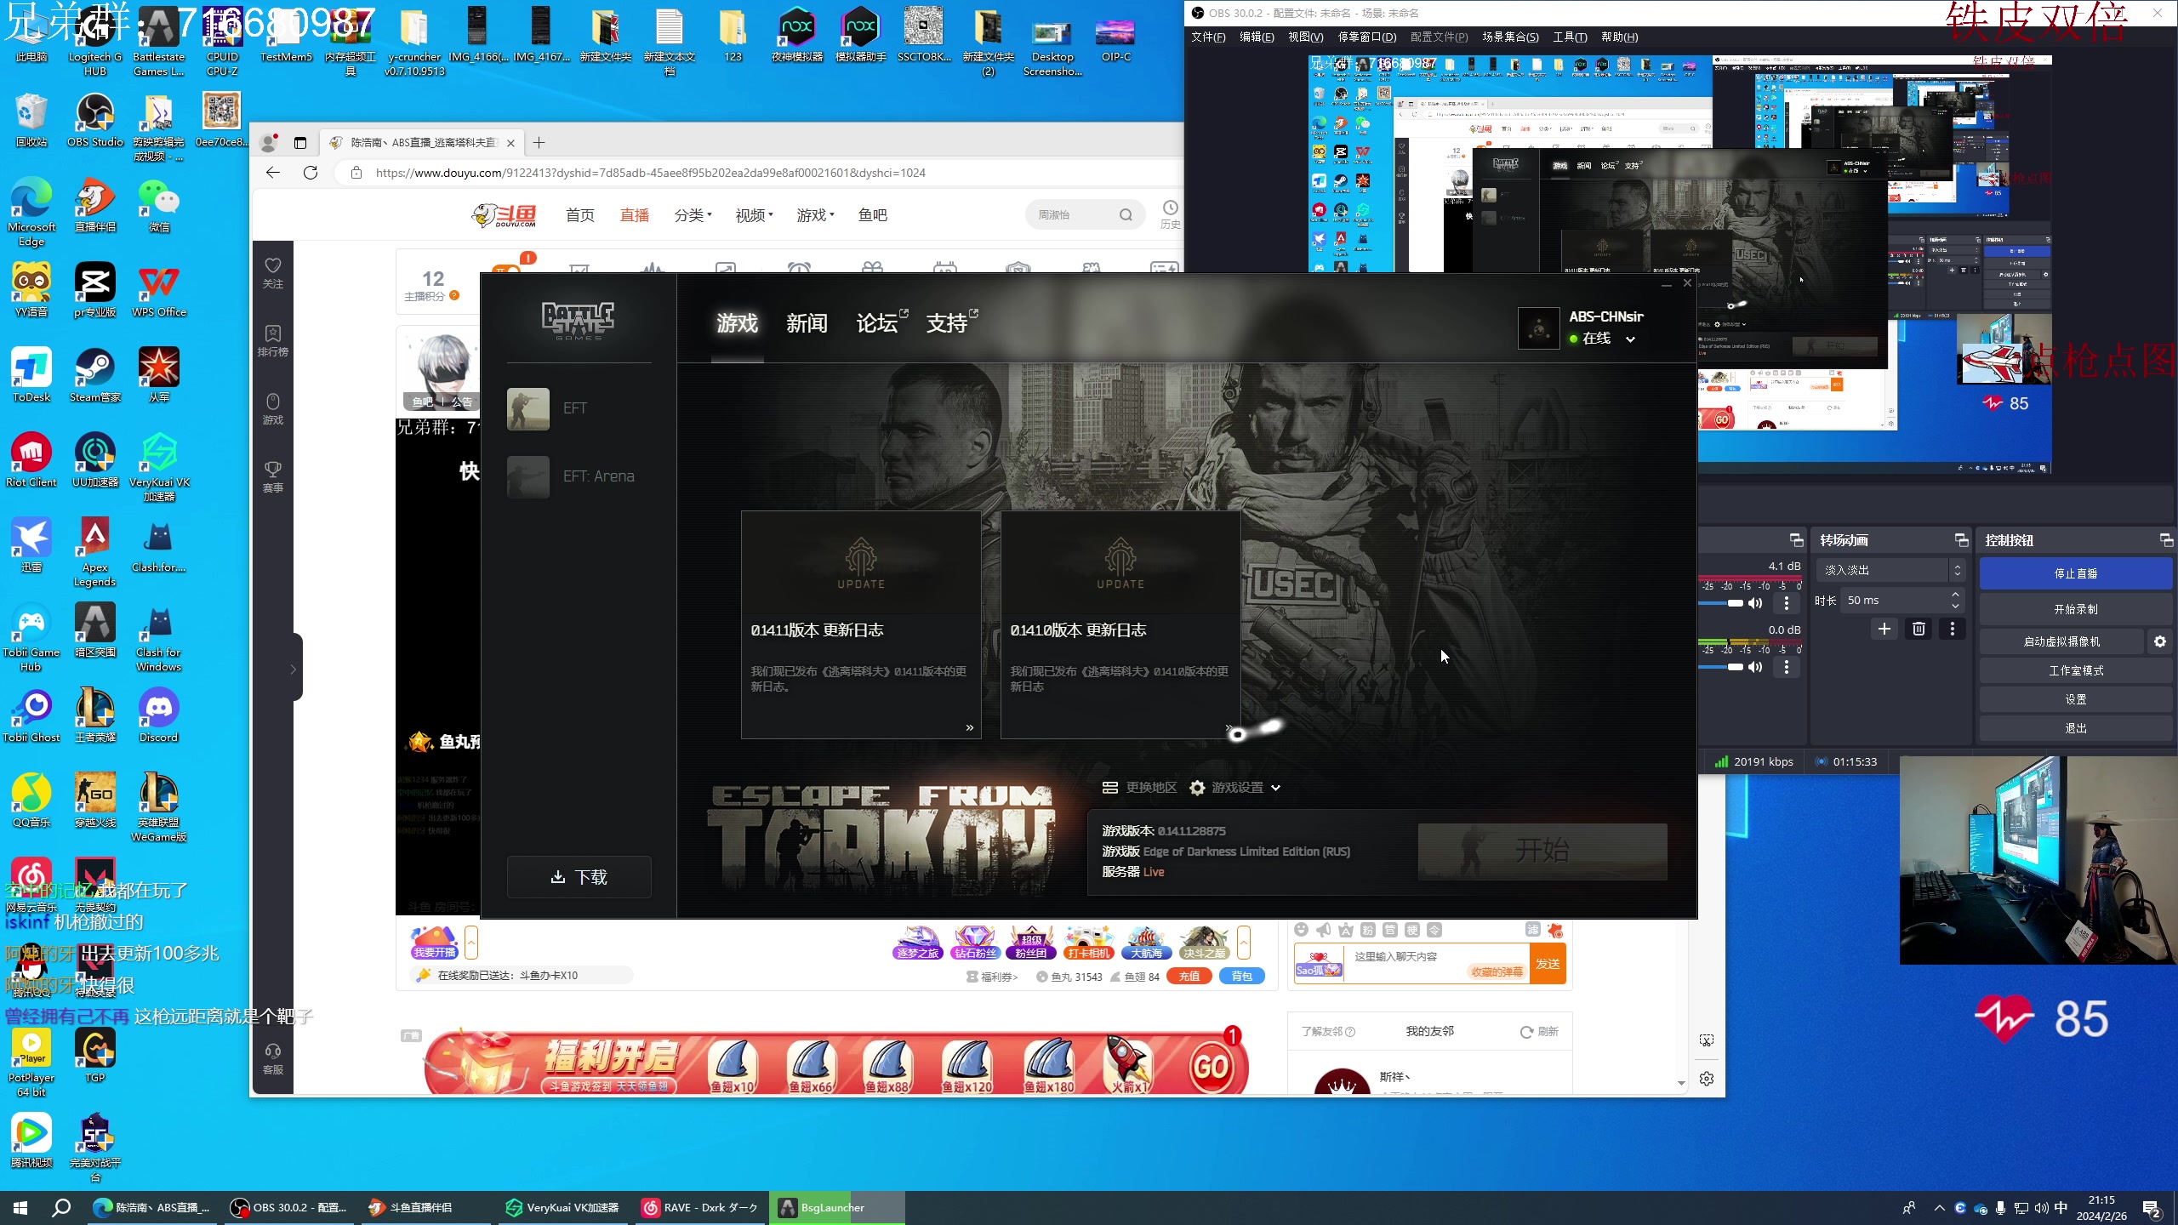The height and width of the screenshot is (1225, 2178).
Task: Open the transition more-options menu in OBS
Action: click(x=1953, y=629)
